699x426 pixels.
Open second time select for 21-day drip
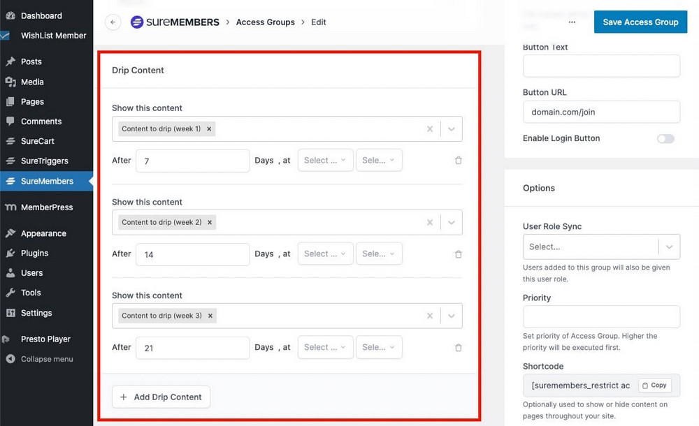[379, 347]
